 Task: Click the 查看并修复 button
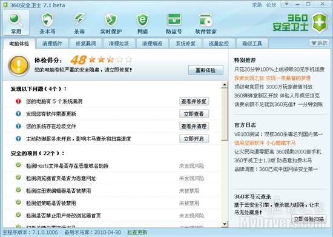[194, 101]
